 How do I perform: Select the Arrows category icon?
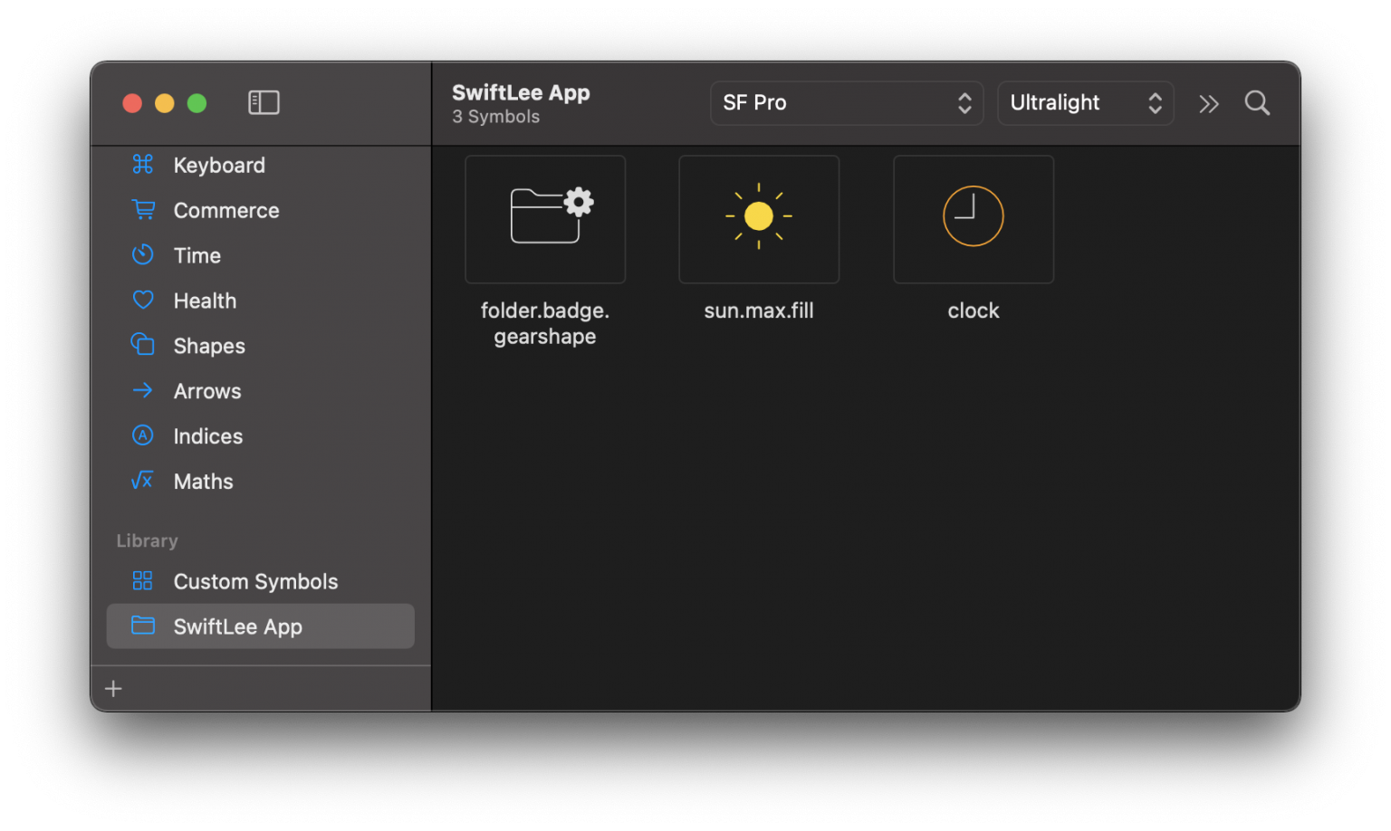click(x=143, y=390)
